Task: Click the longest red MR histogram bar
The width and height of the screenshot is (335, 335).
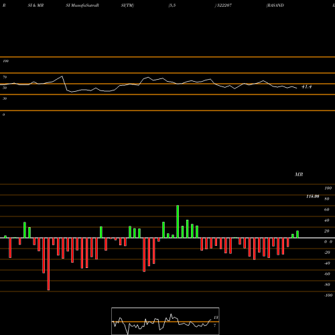Action: point(48,264)
